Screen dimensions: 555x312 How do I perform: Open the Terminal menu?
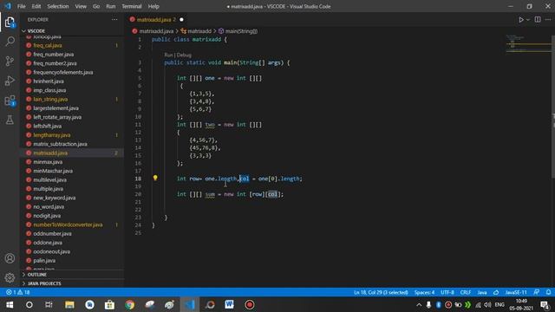click(131, 6)
